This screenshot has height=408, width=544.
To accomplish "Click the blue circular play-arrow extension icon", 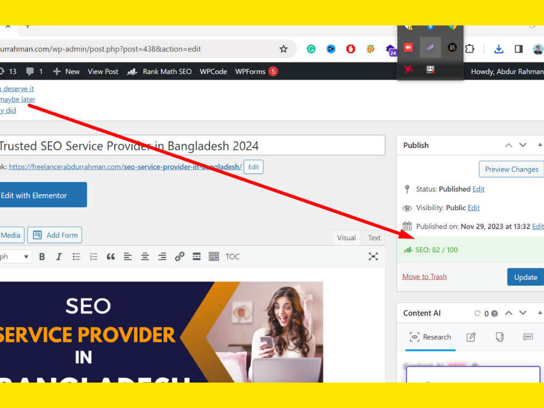I will [x=331, y=49].
